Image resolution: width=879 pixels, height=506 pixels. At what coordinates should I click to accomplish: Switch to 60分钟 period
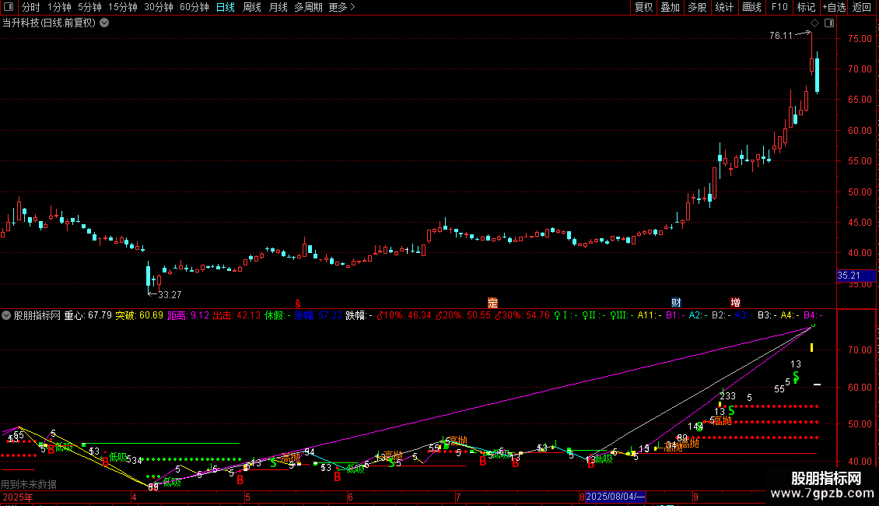pos(194,7)
